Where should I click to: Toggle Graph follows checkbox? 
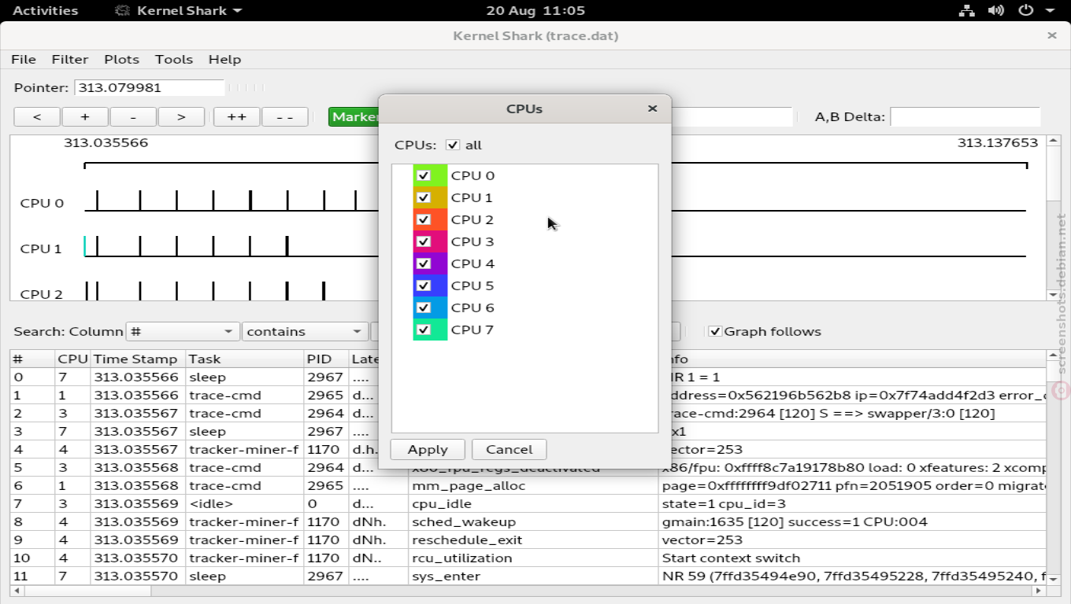tap(715, 331)
